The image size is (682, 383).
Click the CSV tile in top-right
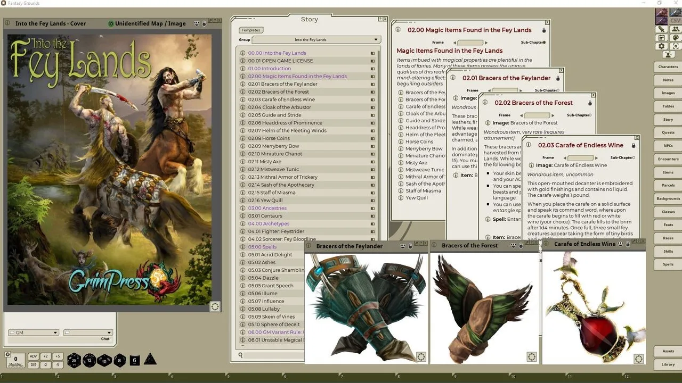[x=675, y=20]
